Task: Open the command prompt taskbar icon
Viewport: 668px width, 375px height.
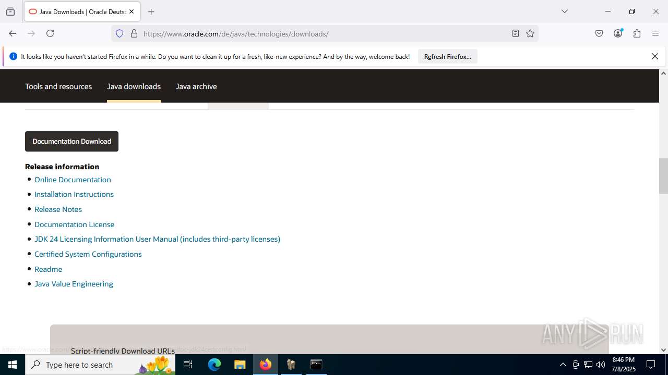Action: (x=316, y=365)
